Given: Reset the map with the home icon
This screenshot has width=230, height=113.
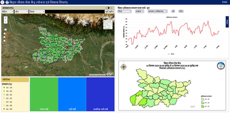Looking at the screenshot, I should tap(5, 30).
